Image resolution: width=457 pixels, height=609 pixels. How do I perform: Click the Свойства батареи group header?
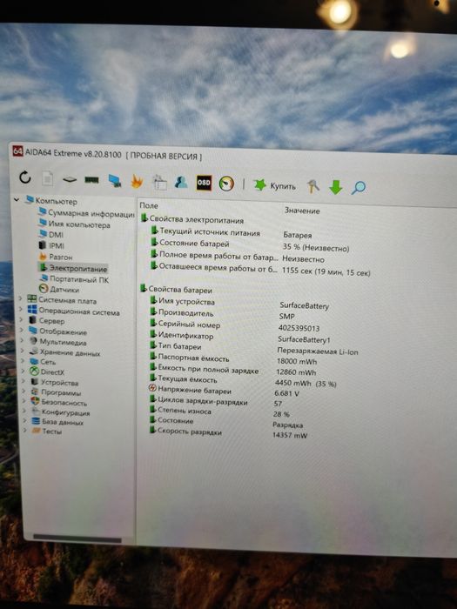(x=177, y=290)
